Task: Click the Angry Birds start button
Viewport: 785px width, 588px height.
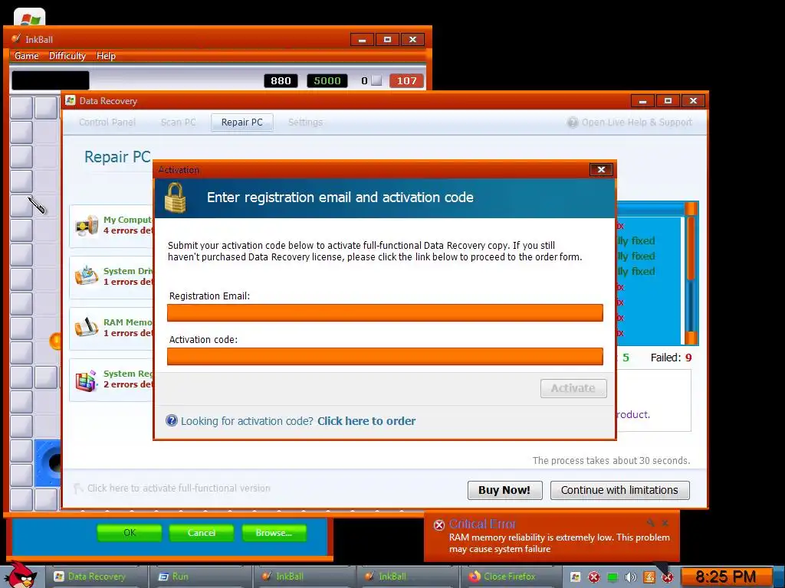Action: click(x=21, y=576)
